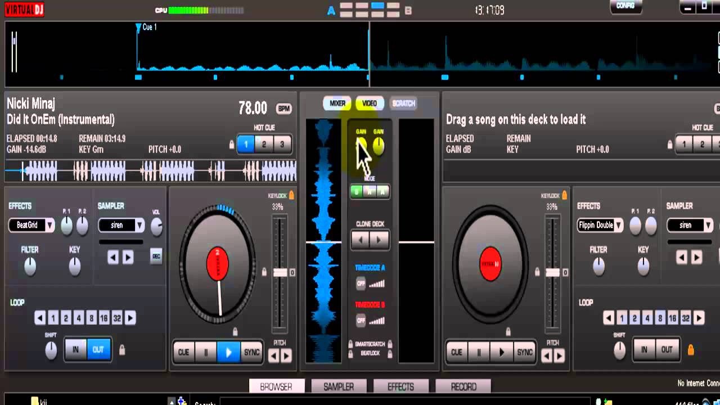Open the RECORD tab
Screen dimensions: 720x405
[463, 387]
